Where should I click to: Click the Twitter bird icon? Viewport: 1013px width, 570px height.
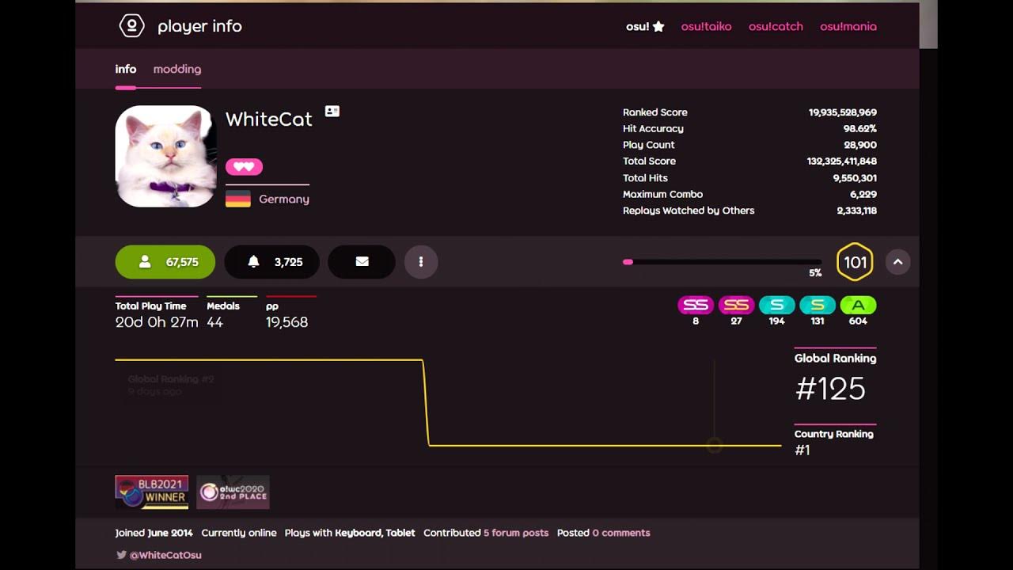click(121, 555)
